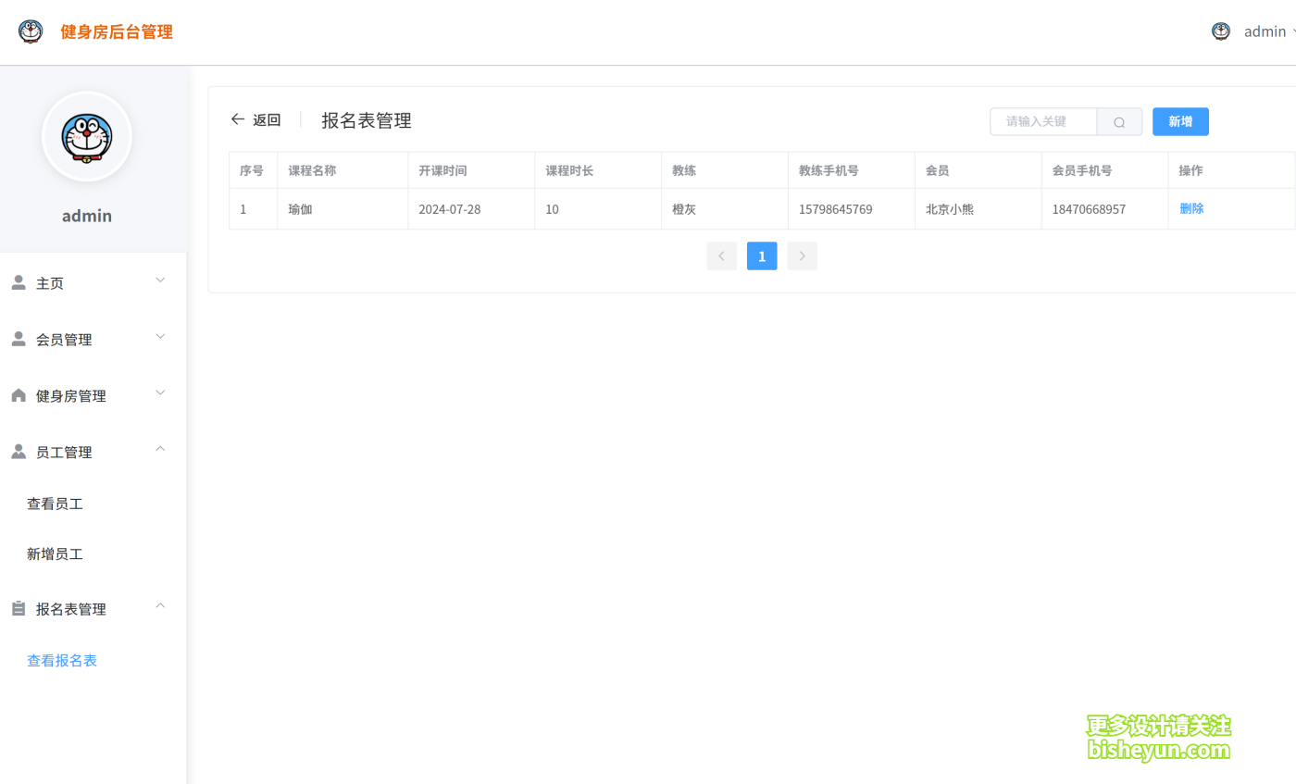Select page 1 in the pagination
This screenshot has width=1296, height=784.
(x=762, y=255)
